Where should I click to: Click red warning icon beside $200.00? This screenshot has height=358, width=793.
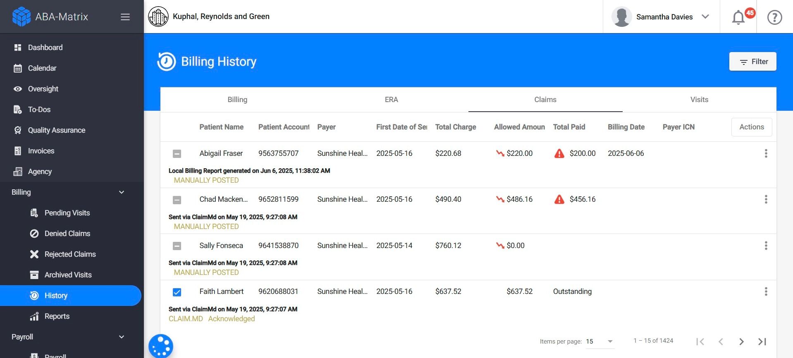[x=559, y=154]
